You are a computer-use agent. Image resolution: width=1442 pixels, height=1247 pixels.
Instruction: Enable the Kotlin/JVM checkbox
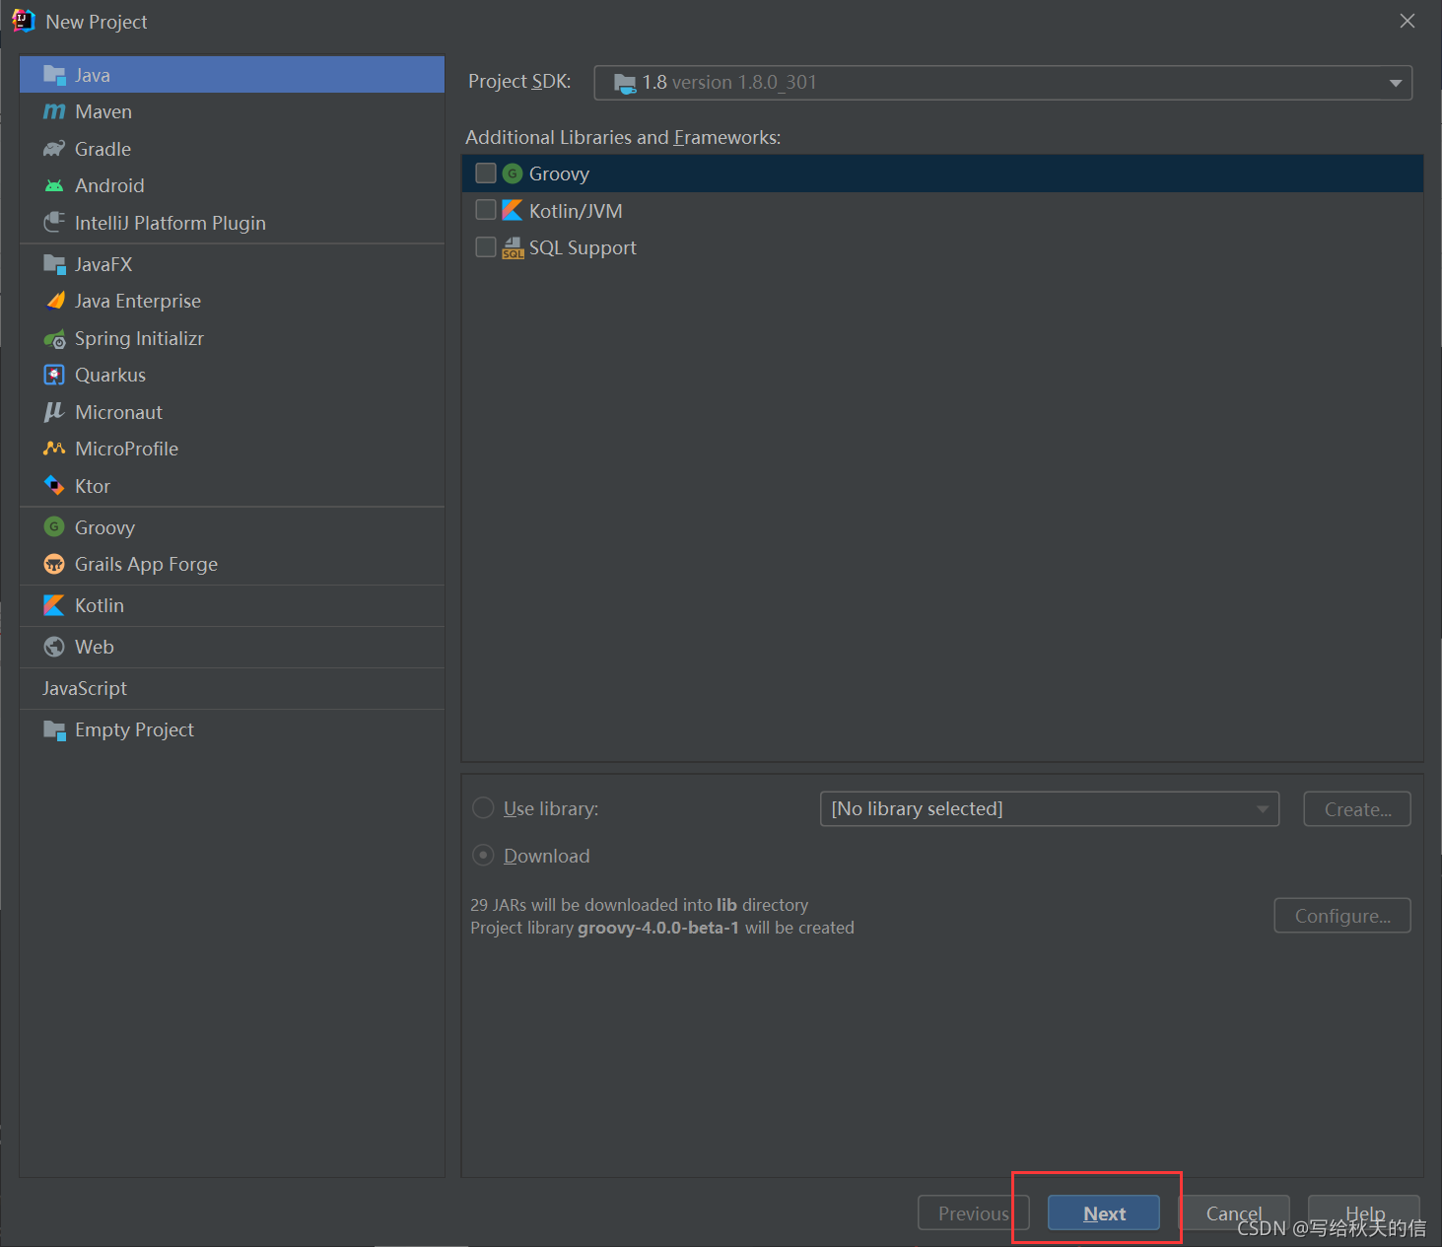pos(486,210)
